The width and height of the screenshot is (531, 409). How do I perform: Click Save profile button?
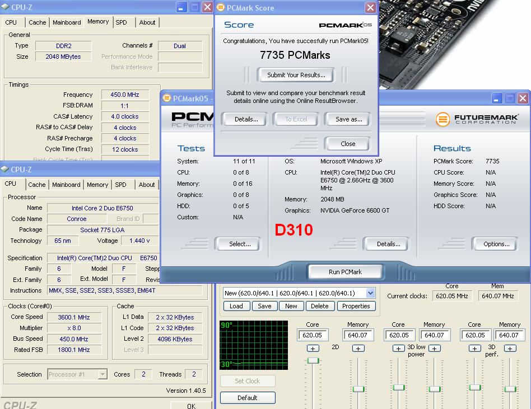(264, 306)
